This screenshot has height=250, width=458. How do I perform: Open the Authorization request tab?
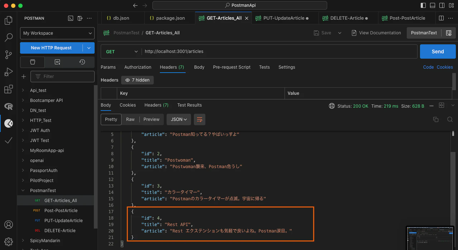coord(138,67)
